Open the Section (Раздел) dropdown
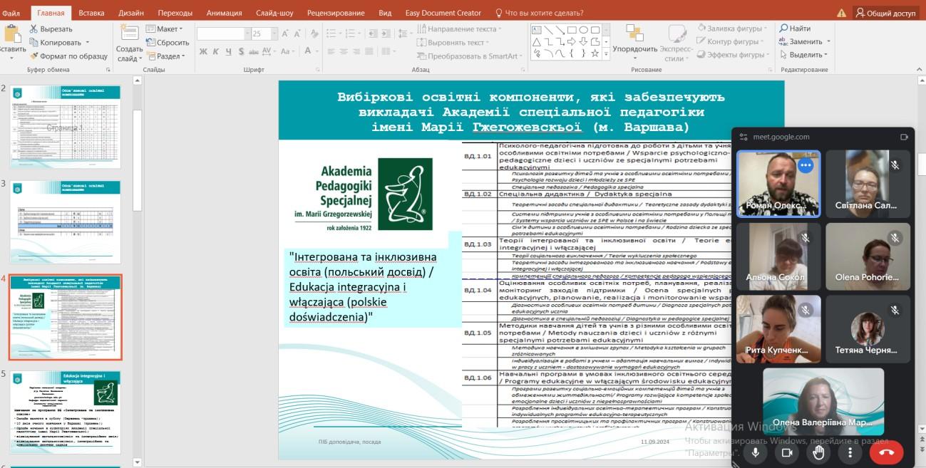 pyautogui.click(x=165, y=56)
